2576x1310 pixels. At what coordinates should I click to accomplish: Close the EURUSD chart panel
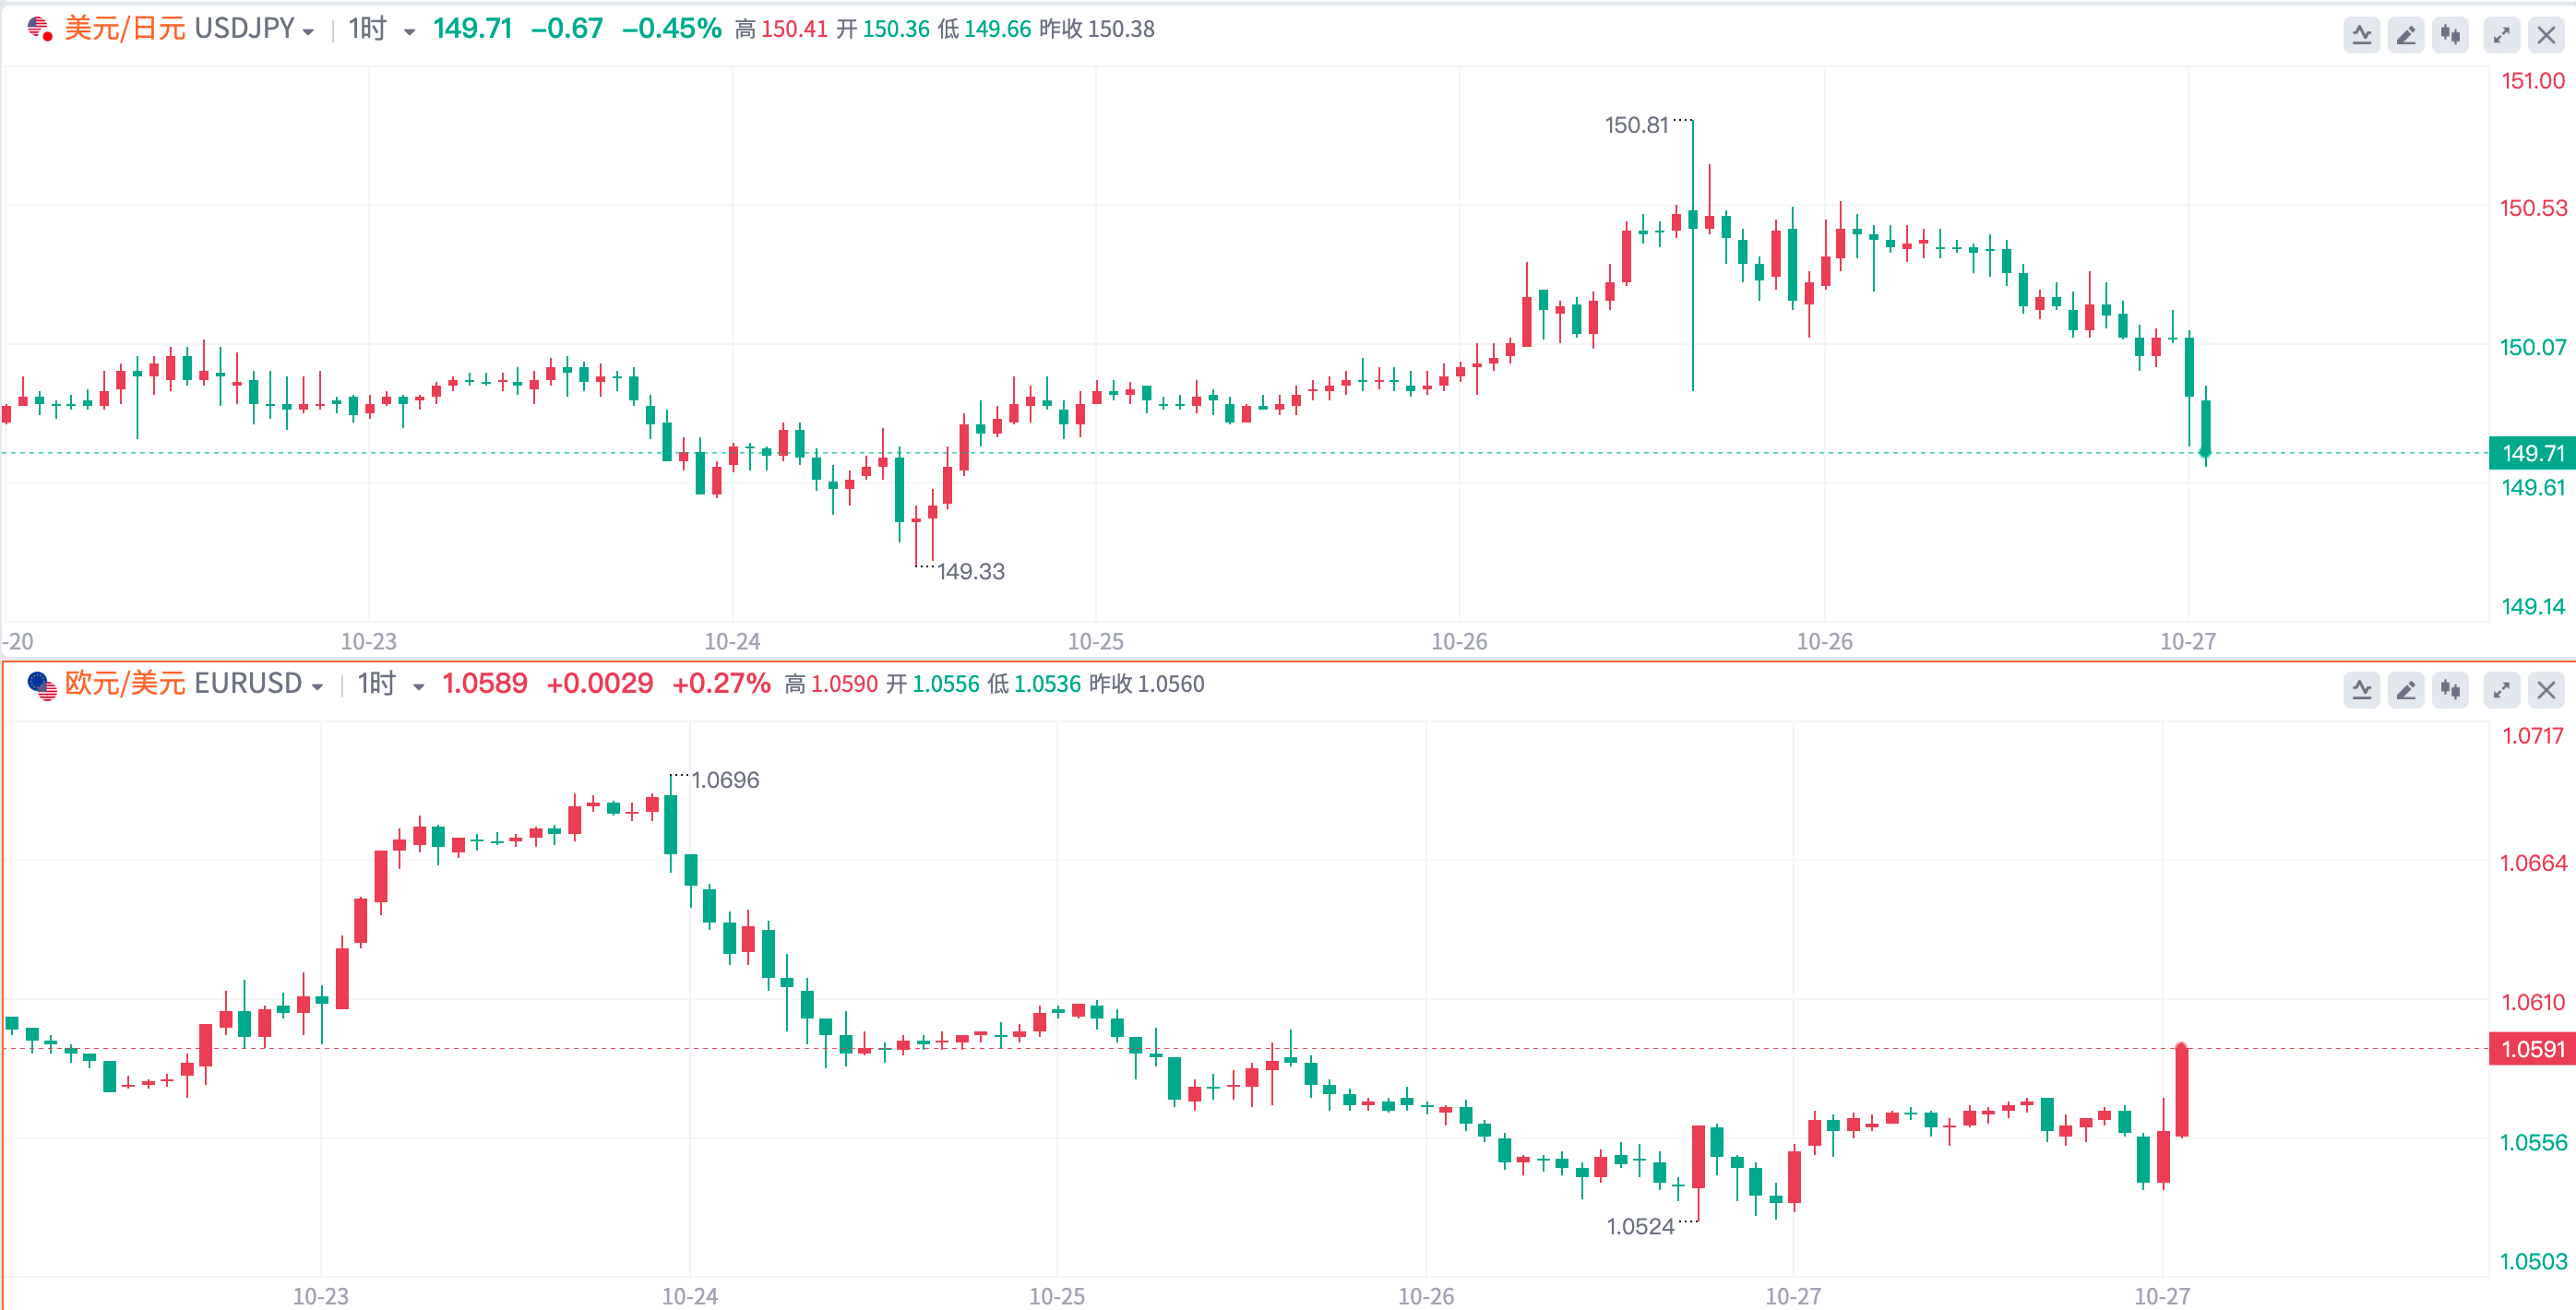pyautogui.click(x=2546, y=690)
